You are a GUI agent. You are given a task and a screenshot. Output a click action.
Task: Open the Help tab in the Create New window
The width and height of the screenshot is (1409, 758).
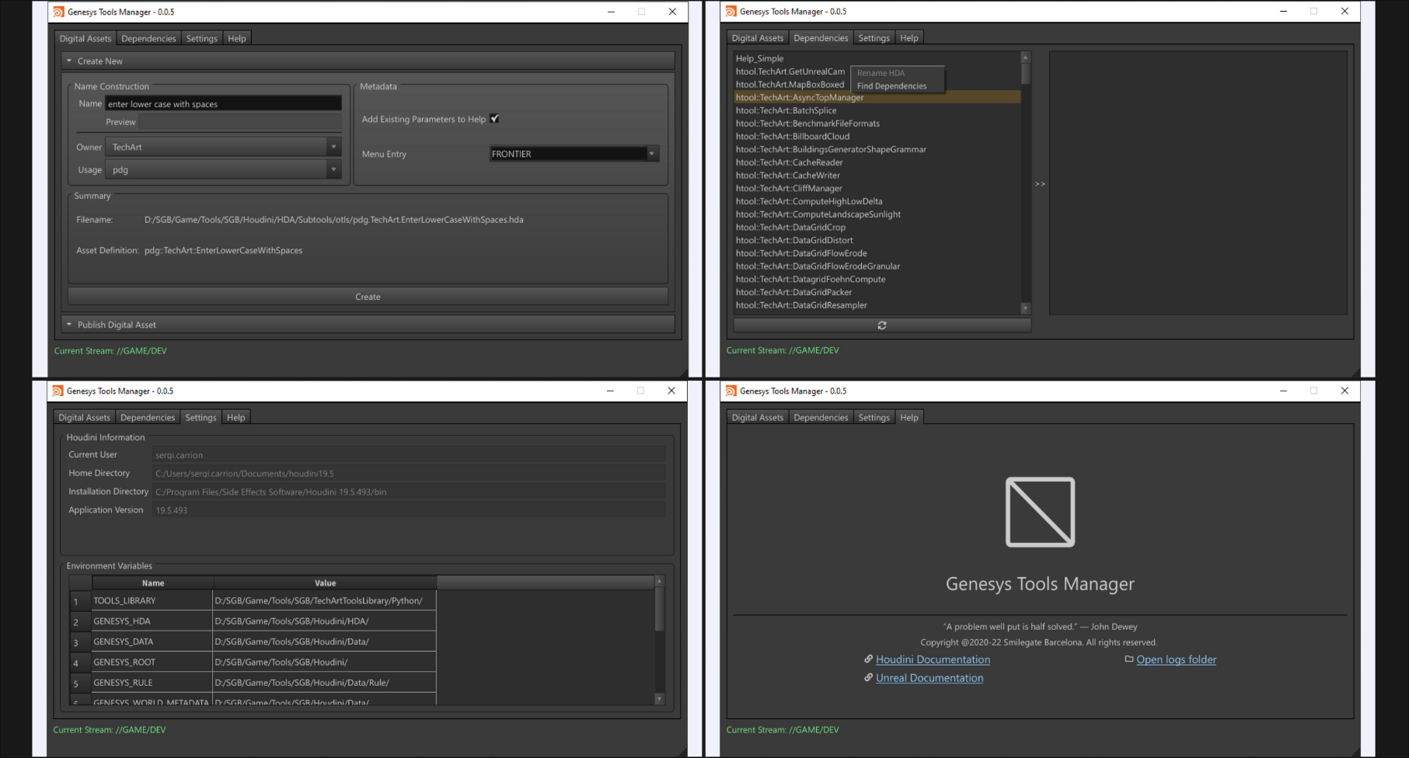(x=237, y=38)
